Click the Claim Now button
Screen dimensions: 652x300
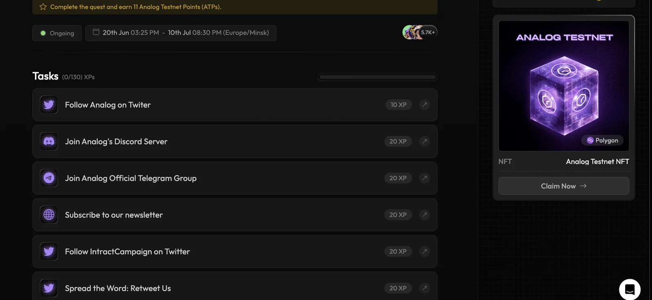(564, 186)
